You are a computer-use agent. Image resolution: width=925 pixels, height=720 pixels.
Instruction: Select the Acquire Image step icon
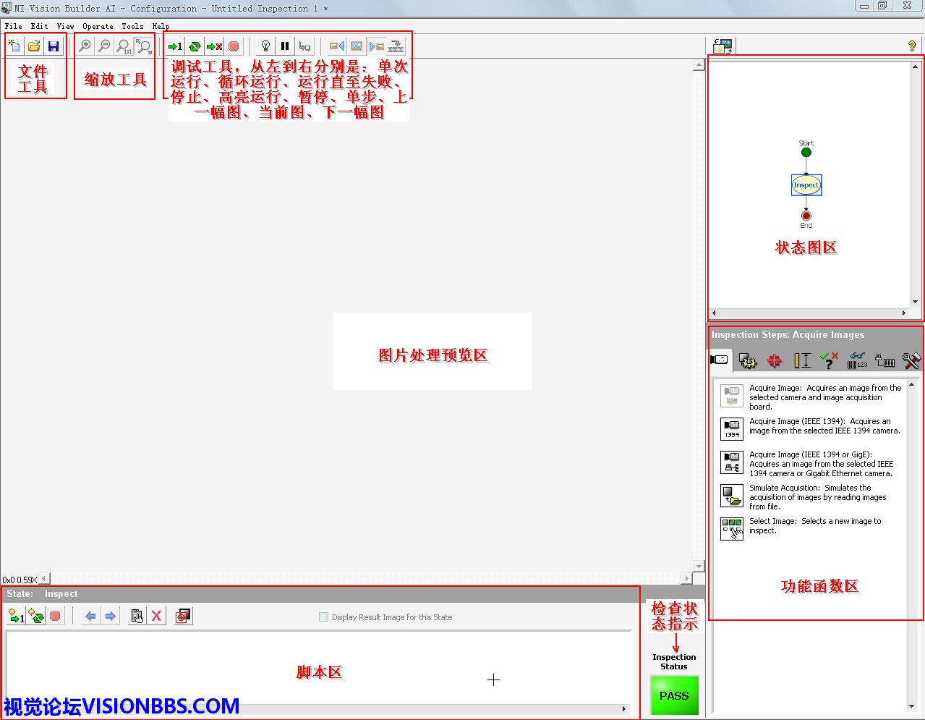tap(732, 395)
